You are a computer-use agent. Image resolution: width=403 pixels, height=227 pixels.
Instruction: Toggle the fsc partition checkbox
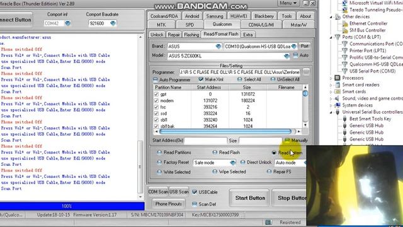[x=156, y=107]
